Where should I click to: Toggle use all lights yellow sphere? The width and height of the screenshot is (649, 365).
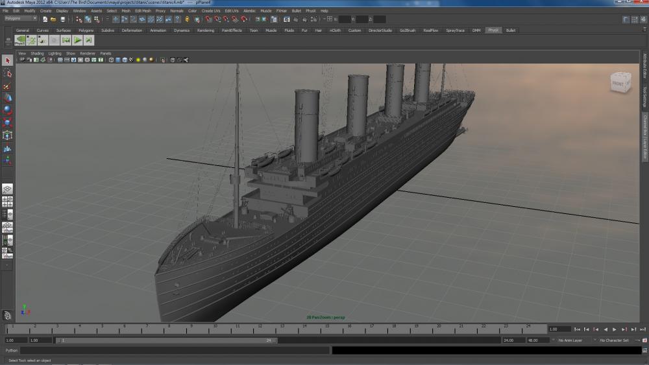[138, 60]
